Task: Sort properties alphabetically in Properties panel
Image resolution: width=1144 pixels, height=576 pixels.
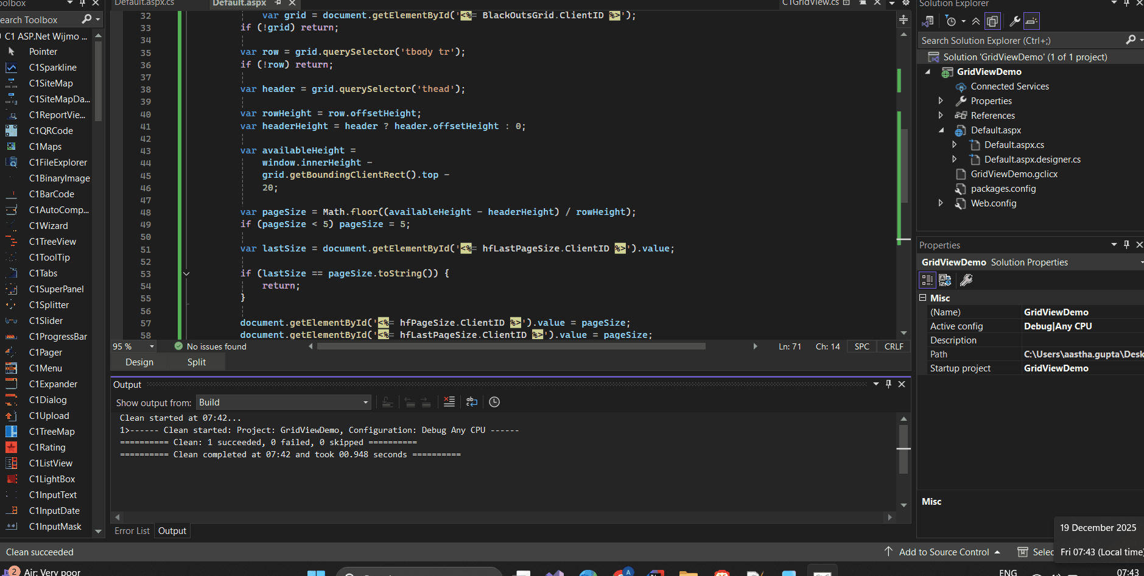Action: [x=945, y=280]
